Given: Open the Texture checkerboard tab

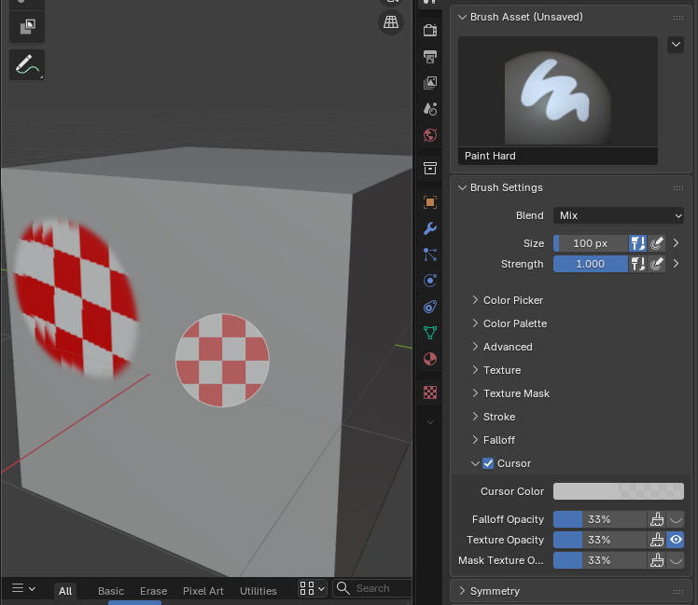Looking at the screenshot, I should [x=430, y=392].
